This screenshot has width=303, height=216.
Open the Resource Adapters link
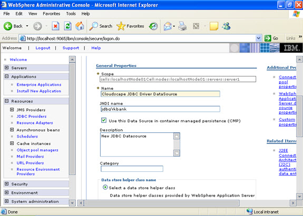tap(35, 123)
